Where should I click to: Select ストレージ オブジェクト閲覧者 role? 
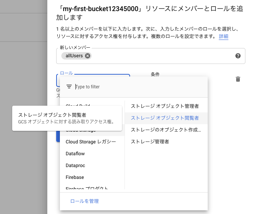(x=166, y=118)
